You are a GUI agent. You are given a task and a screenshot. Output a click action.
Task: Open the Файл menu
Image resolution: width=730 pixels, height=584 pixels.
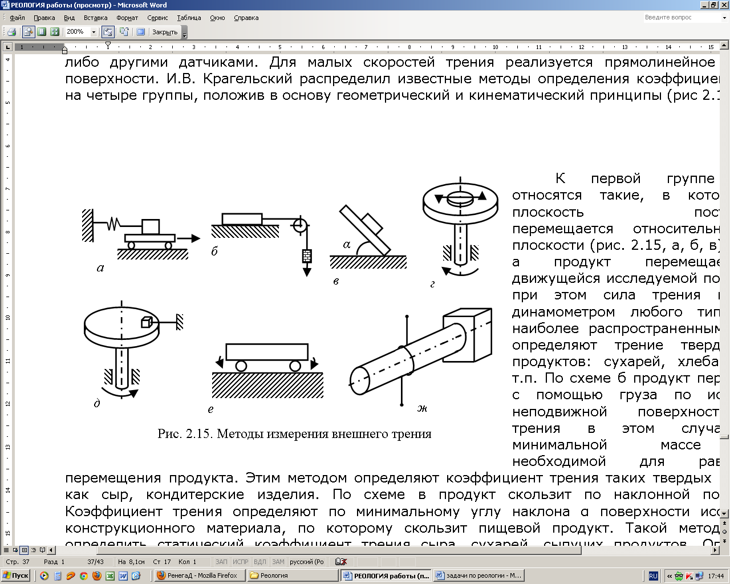tap(17, 18)
